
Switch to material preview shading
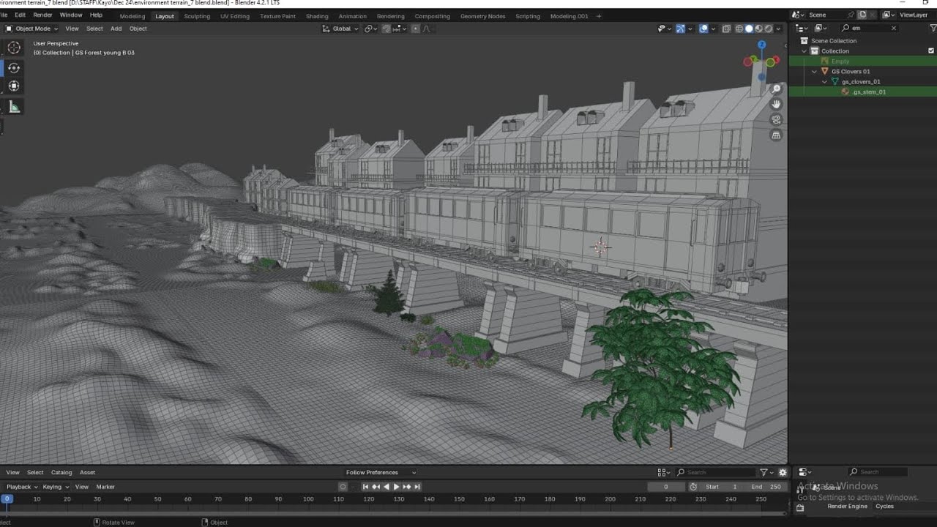pos(759,29)
